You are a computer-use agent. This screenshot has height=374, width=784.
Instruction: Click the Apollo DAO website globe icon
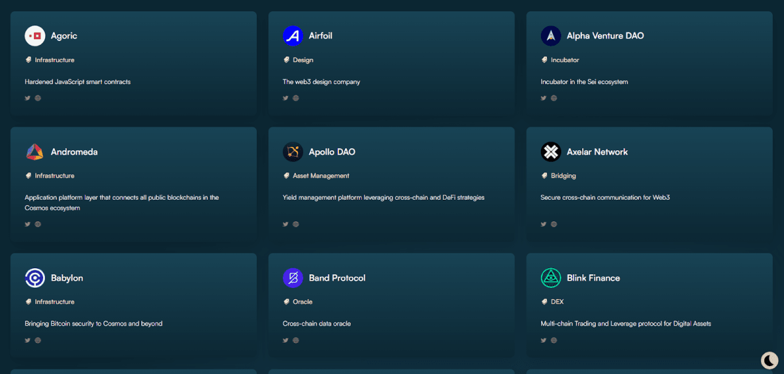click(296, 225)
